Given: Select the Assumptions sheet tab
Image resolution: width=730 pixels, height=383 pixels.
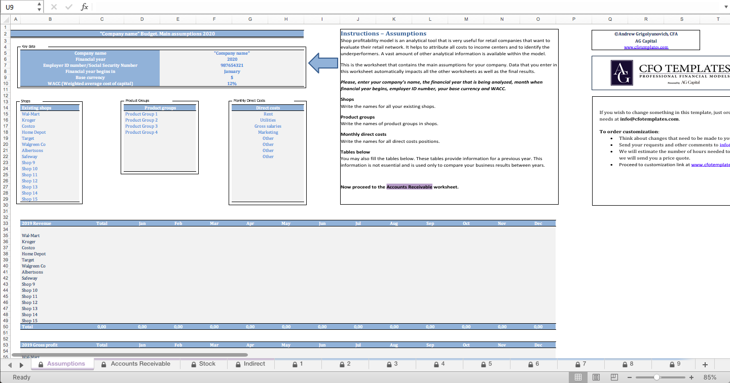Looking at the screenshot, I should 62,364.
